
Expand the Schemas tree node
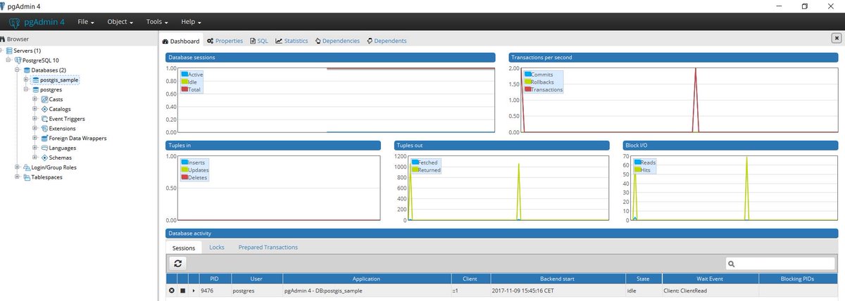[35, 158]
